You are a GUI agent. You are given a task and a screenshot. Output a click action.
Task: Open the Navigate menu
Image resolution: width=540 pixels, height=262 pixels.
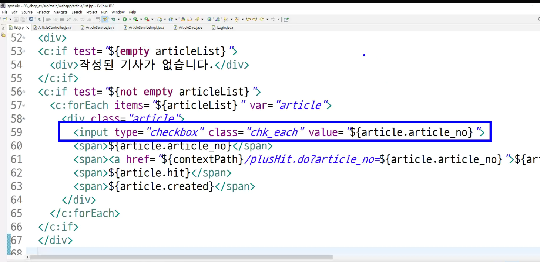point(61,12)
